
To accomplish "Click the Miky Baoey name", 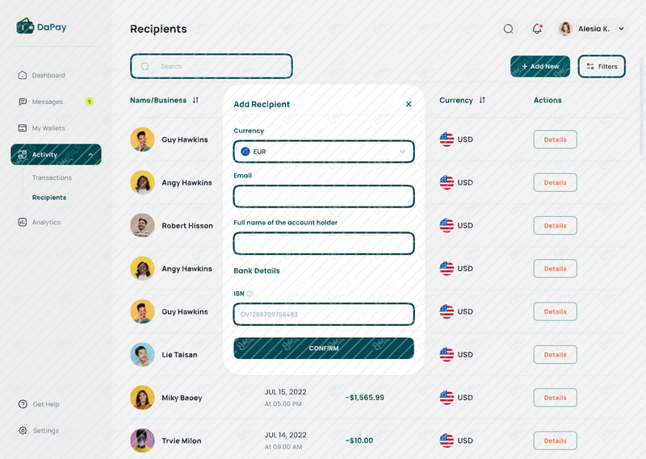I will tap(182, 398).
